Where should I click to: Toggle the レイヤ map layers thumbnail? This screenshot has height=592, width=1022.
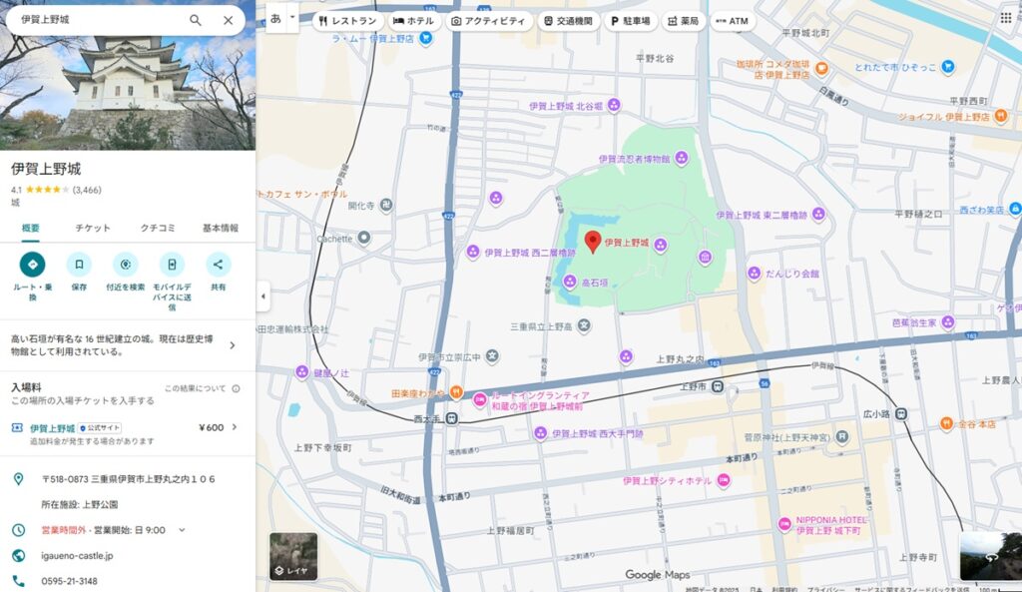(x=293, y=556)
